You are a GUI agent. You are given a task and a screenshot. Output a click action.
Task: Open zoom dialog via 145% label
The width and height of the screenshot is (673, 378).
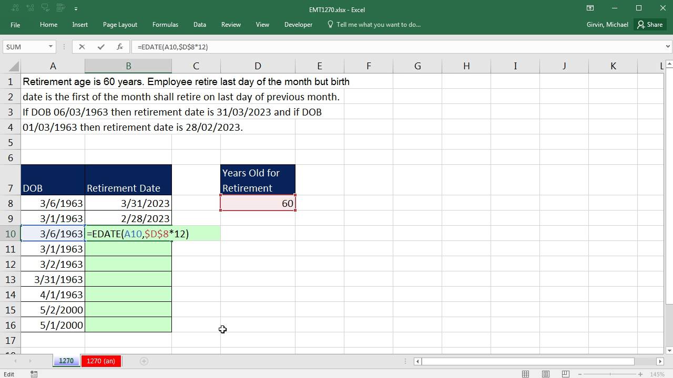coord(657,374)
